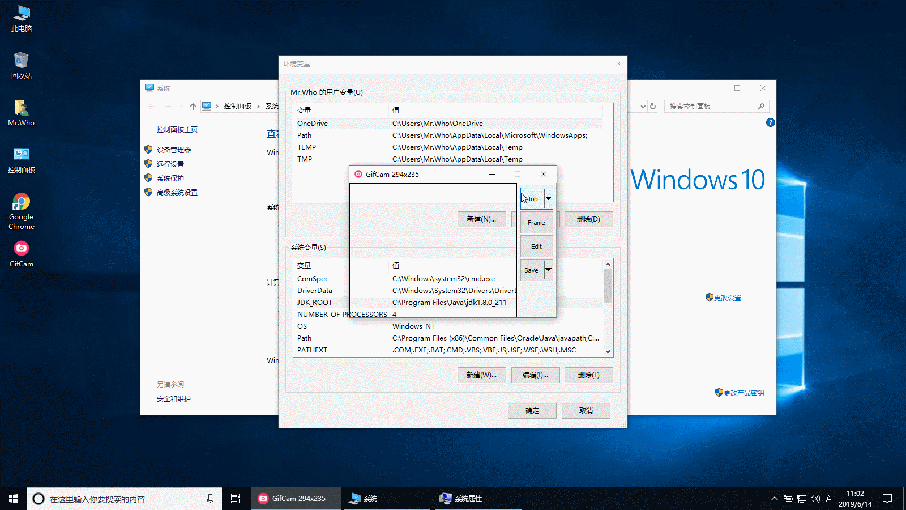Open Task View on the taskbar
The image size is (906, 510).
coord(236,499)
